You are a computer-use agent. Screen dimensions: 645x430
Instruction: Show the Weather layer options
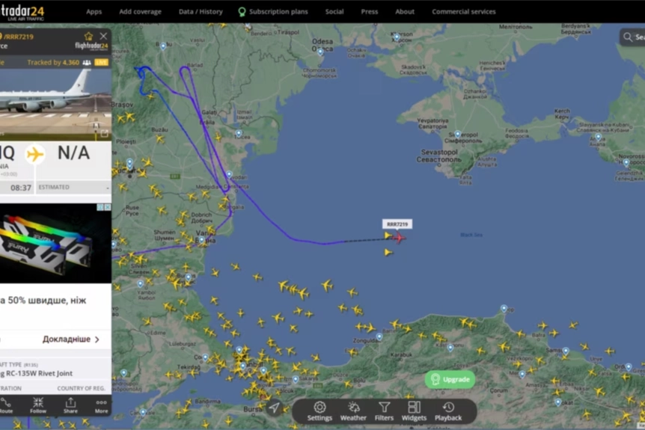point(353,411)
